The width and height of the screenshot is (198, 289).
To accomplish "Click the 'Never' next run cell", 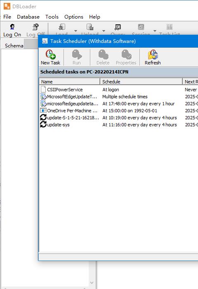I will tap(191, 90).
